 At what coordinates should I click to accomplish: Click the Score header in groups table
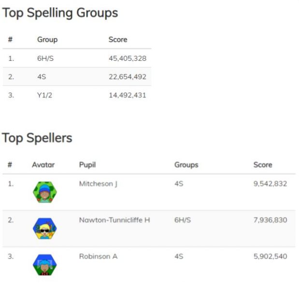(118, 40)
